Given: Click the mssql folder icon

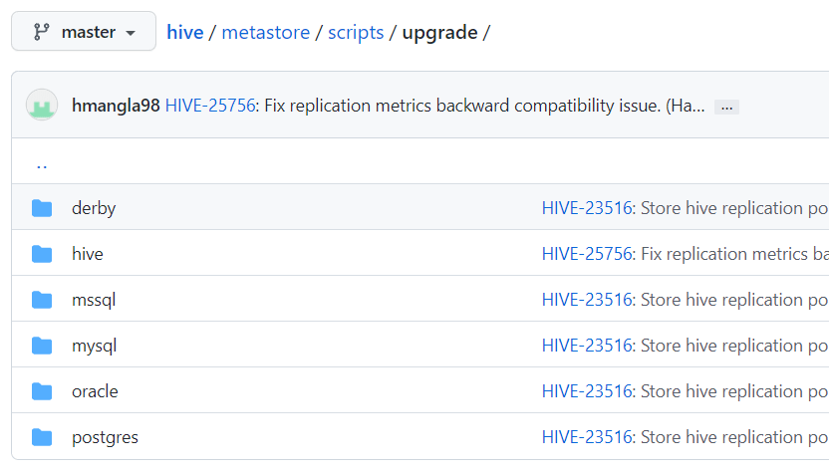Looking at the screenshot, I should coord(42,300).
